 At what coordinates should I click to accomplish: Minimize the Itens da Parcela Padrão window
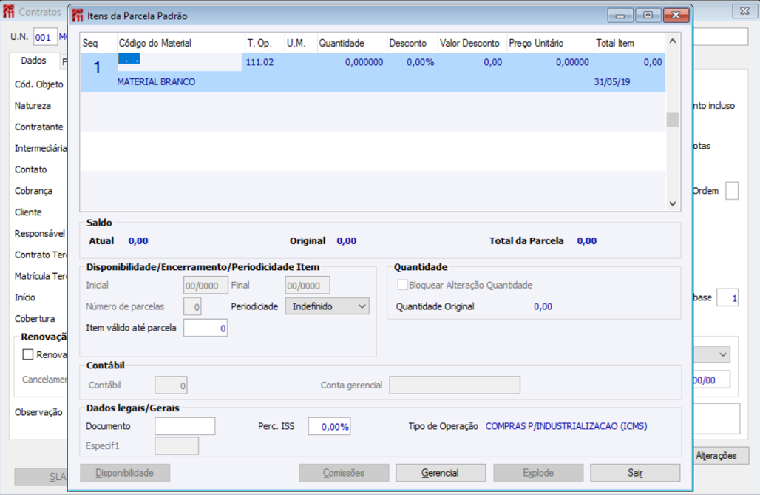(620, 16)
